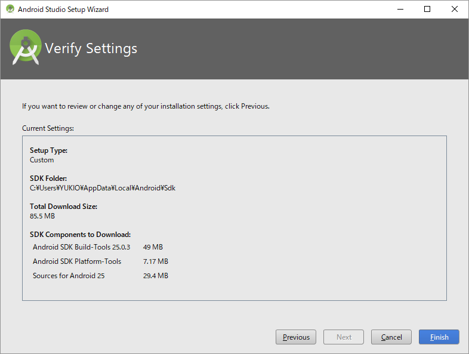Minimize the Setup Wizard window
The height and width of the screenshot is (354, 469).
400,9
